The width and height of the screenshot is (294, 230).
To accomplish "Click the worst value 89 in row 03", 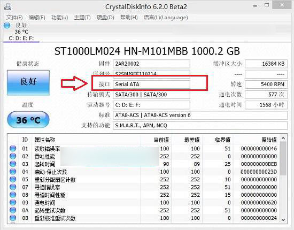I will point(197,164).
